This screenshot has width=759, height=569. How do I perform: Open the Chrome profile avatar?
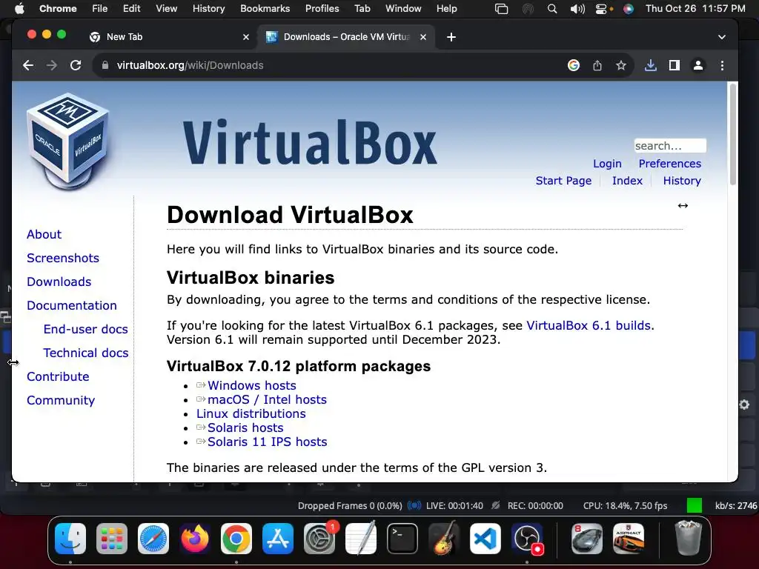698,65
